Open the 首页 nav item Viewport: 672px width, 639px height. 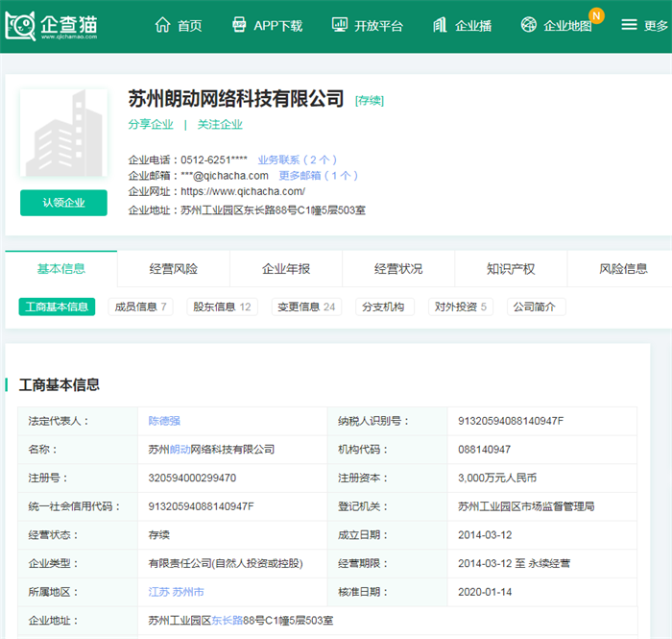click(190, 26)
